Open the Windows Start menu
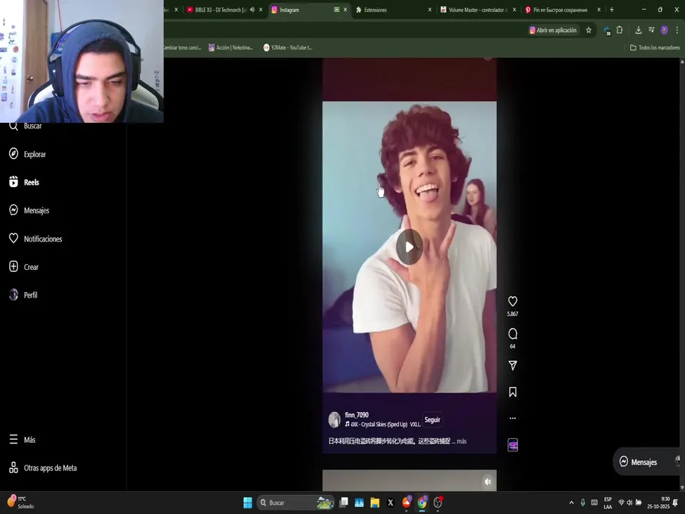The height and width of the screenshot is (514, 685). (x=248, y=503)
